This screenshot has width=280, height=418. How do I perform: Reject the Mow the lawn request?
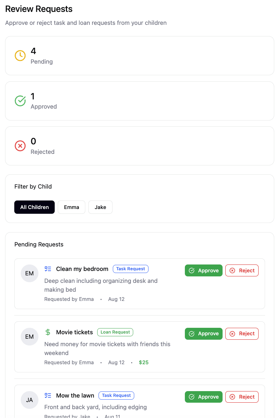click(x=242, y=397)
